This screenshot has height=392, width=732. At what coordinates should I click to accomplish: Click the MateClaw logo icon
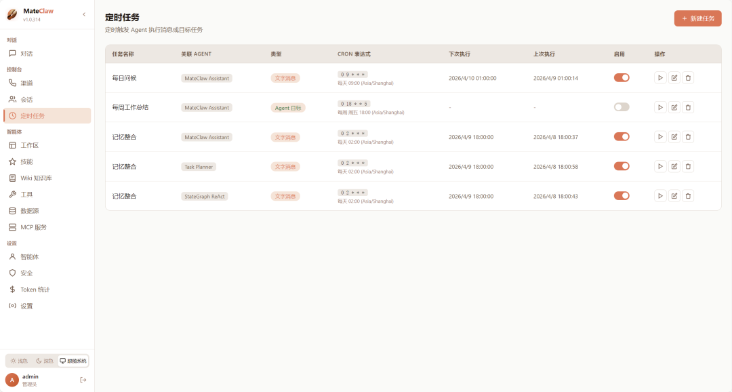[x=12, y=15]
